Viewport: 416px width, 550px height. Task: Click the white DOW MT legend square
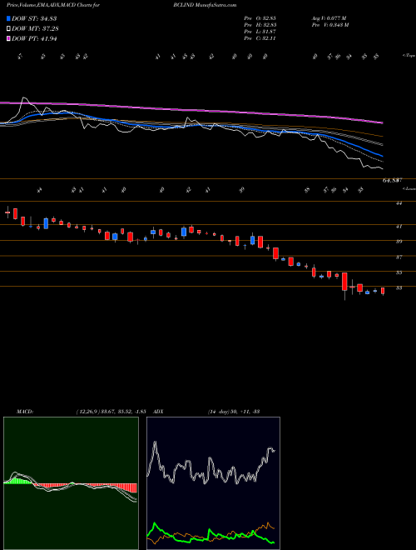[x=8, y=29]
